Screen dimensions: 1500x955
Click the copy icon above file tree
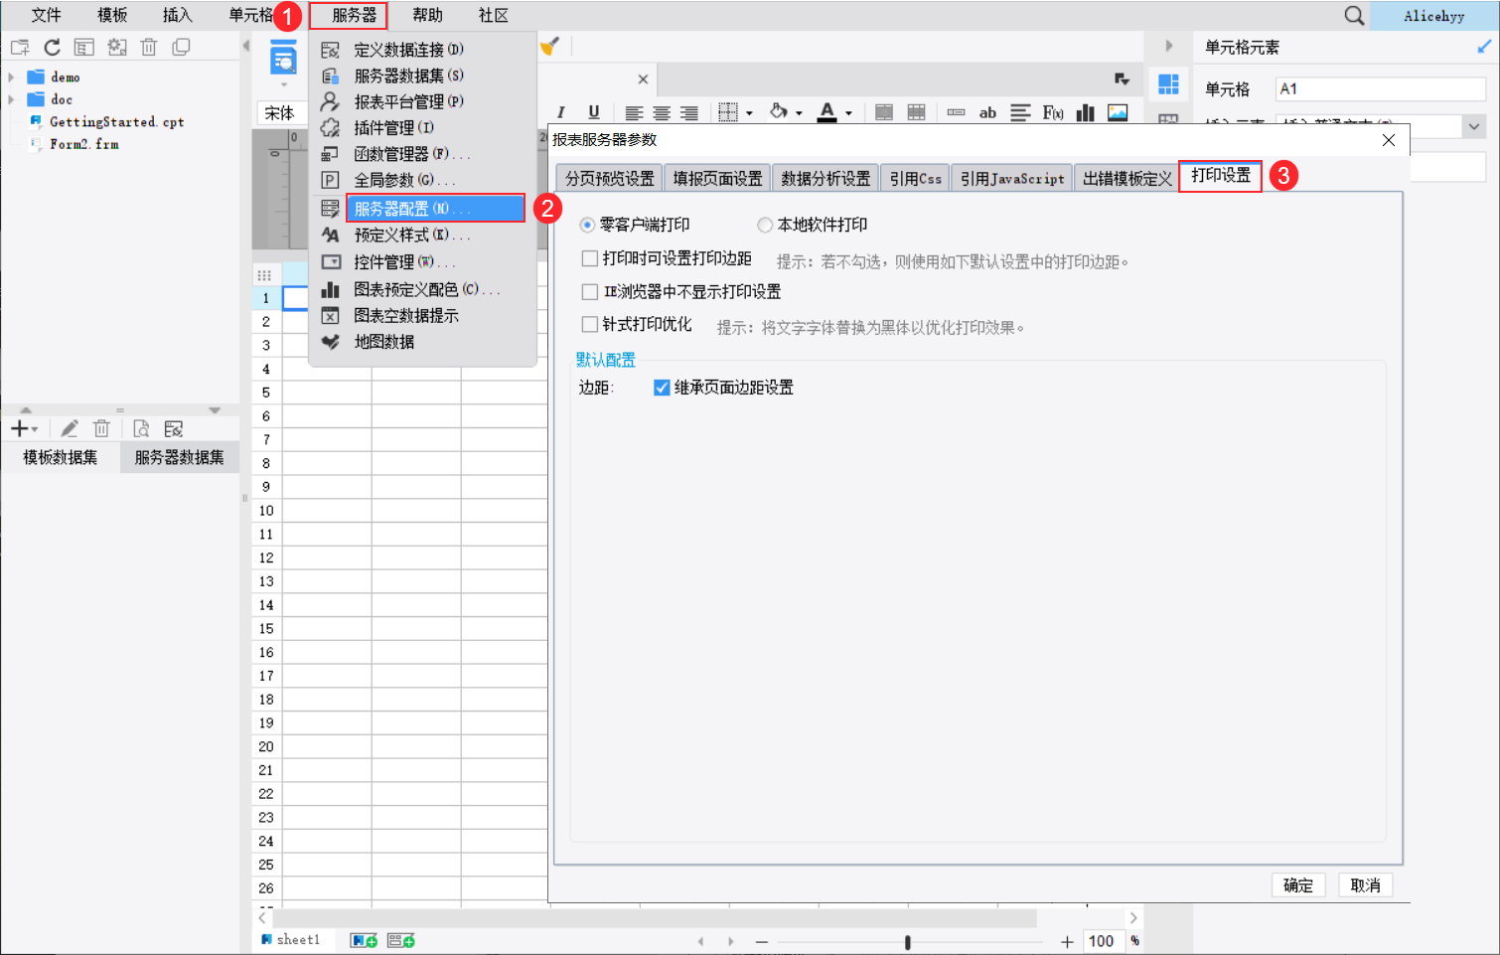(x=181, y=47)
